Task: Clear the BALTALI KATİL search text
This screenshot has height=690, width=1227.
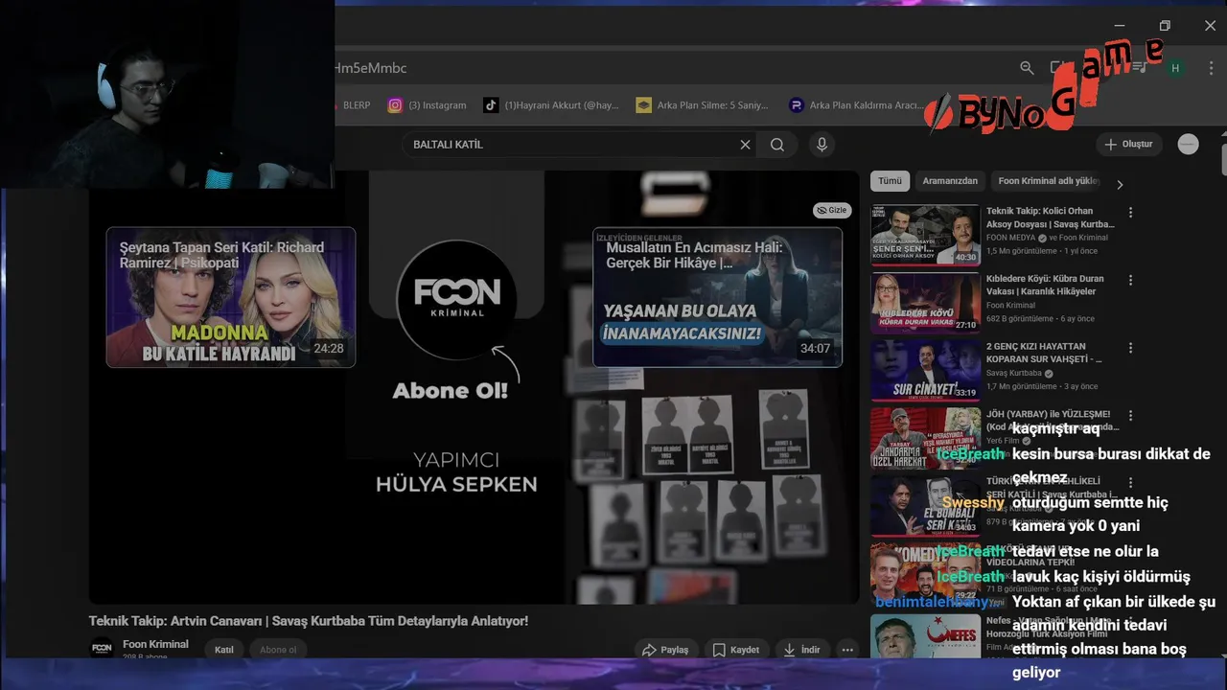Action: pos(745,145)
